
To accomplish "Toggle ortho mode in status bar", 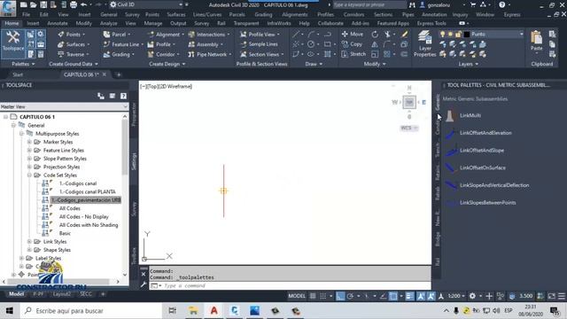I will pyautogui.click(x=340, y=296).
